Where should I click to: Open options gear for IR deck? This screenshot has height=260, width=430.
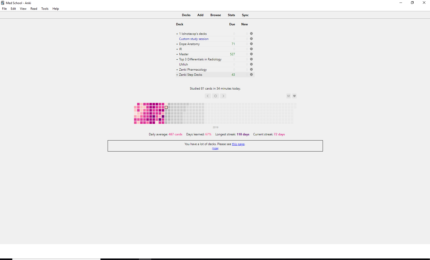pos(251,49)
